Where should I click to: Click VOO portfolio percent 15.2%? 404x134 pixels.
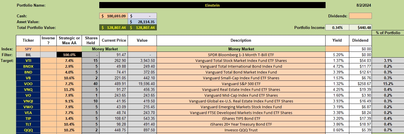tap(388, 84)
